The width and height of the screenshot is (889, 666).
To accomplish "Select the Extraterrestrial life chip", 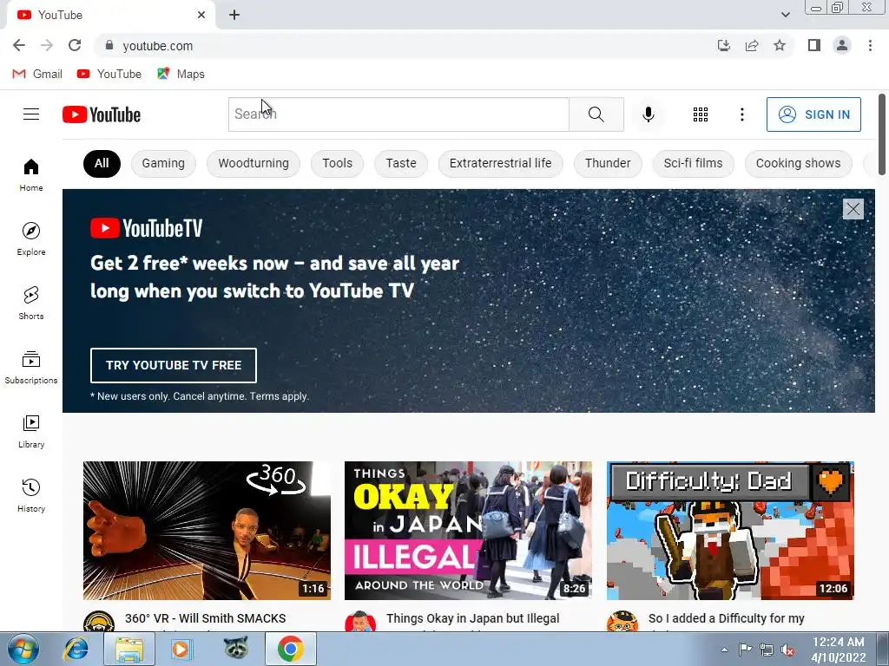I will (501, 164).
